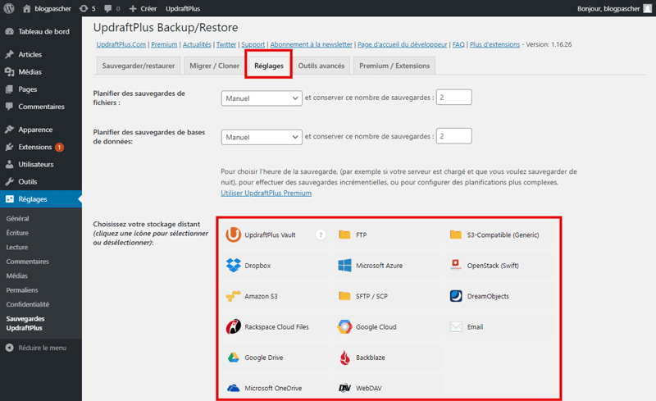Image resolution: width=656 pixels, height=401 pixels.
Task: Click Créer in the admin bar
Action: [143, 8]
